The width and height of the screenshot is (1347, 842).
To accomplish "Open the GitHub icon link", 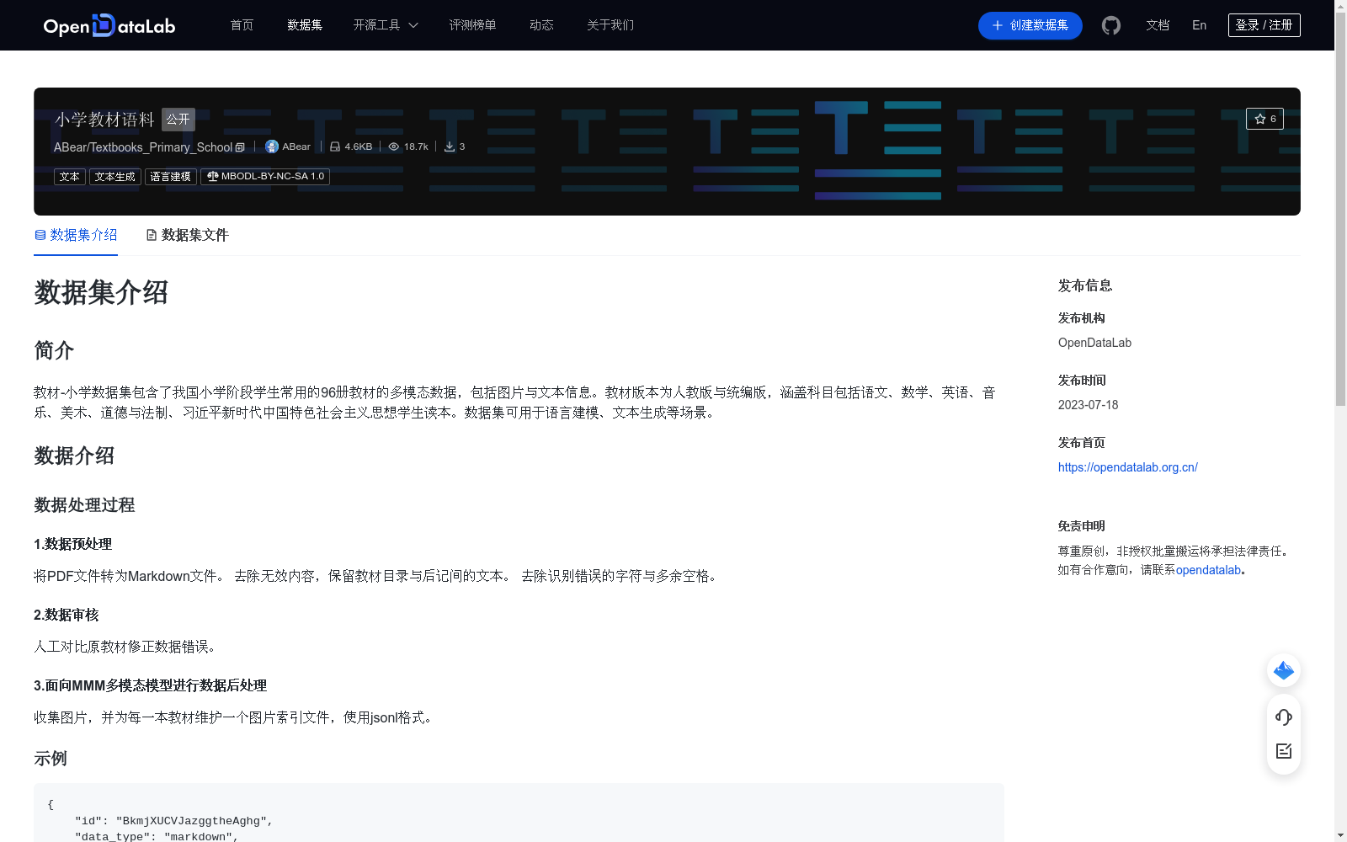I will [1111, 25].
